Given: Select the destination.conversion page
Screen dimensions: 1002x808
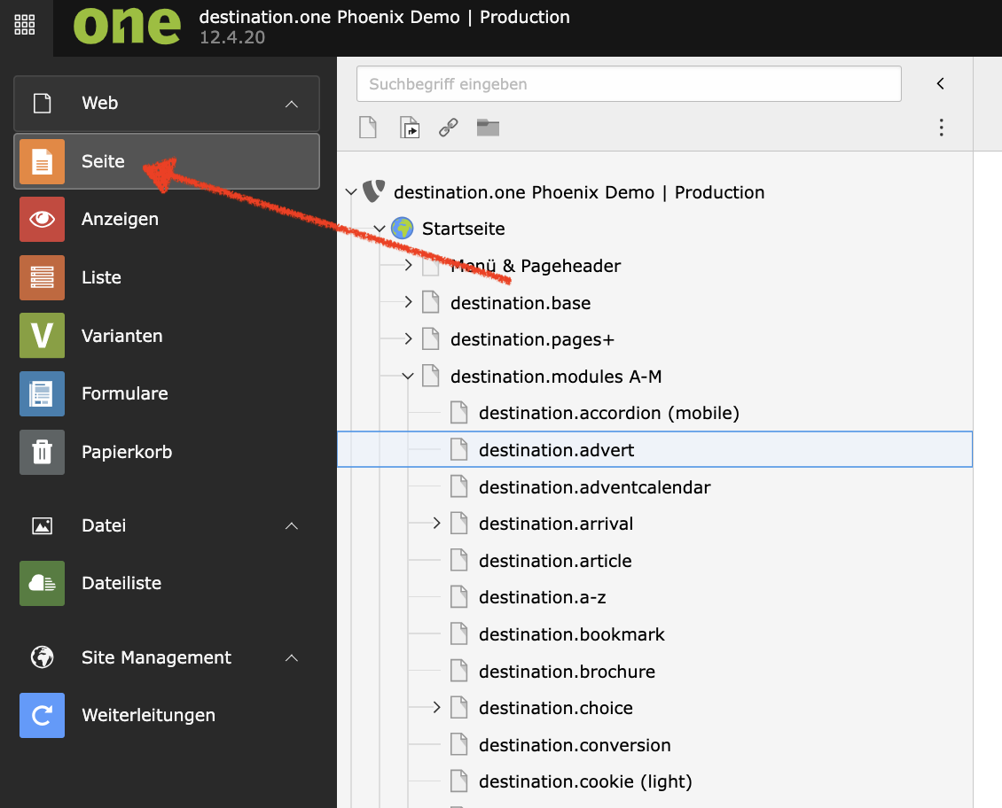Looking at the screenshot, I should pyautogui.click(x=575, y=745).
